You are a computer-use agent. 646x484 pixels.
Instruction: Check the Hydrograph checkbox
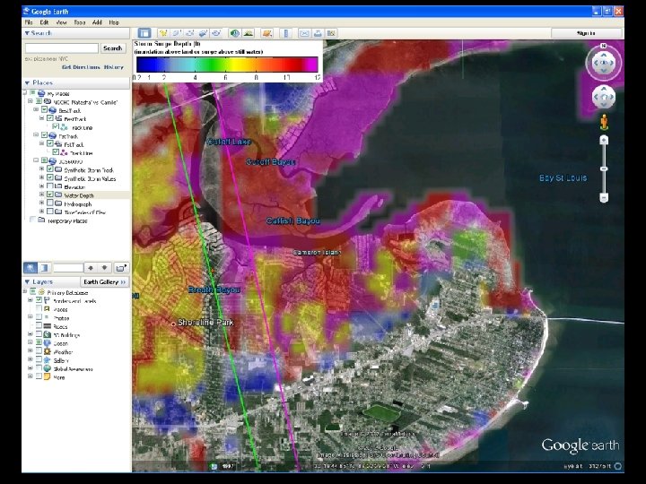tap(50, 203)
